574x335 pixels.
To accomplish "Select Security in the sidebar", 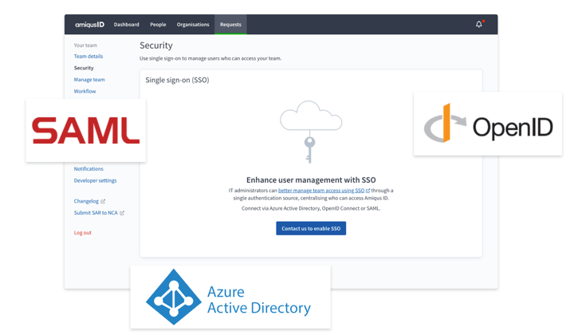I will (x=84, y=68).
